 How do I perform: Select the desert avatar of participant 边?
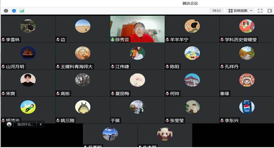[82, 26]
